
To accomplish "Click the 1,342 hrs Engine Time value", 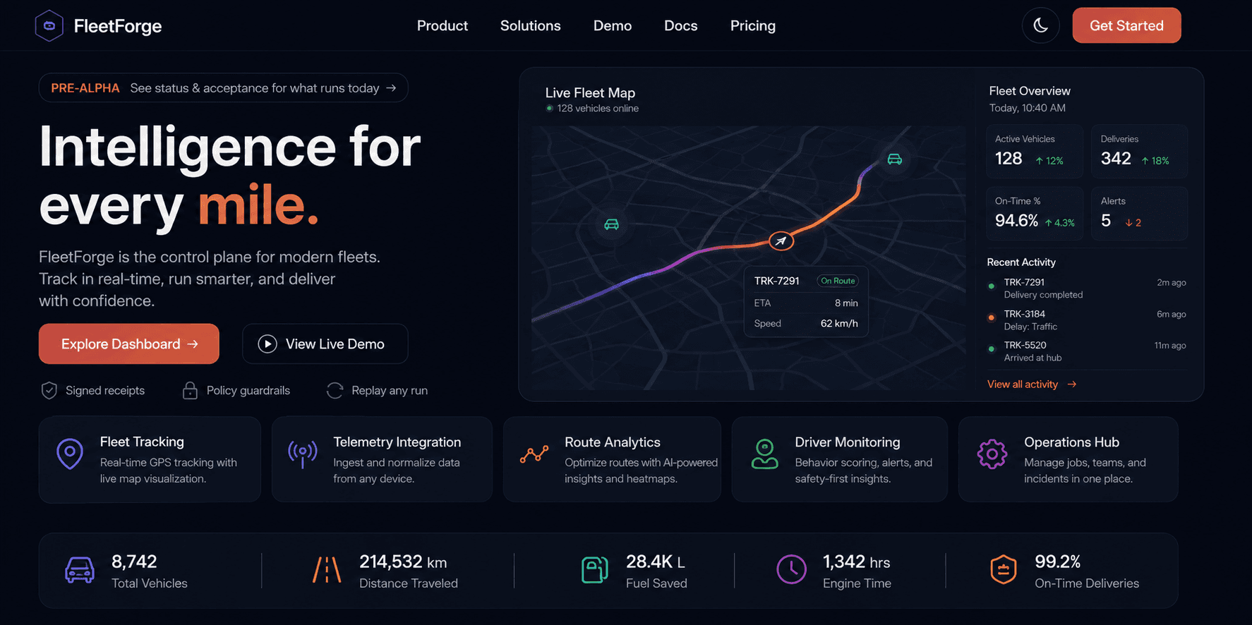I will coord(856,562).
